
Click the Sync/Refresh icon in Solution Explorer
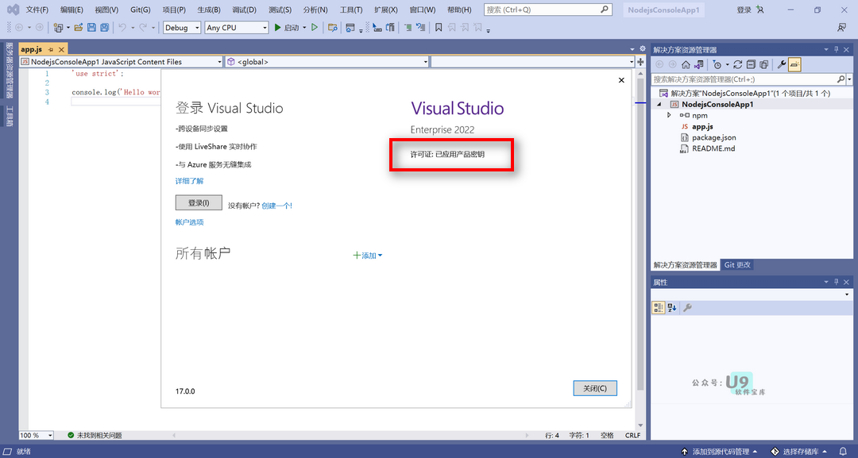tap(737, 64)
